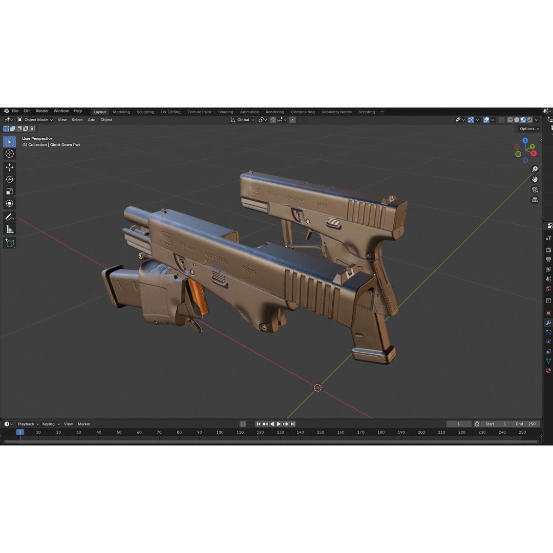
Task: Select the Move tool
Action: tap(10, 167)
